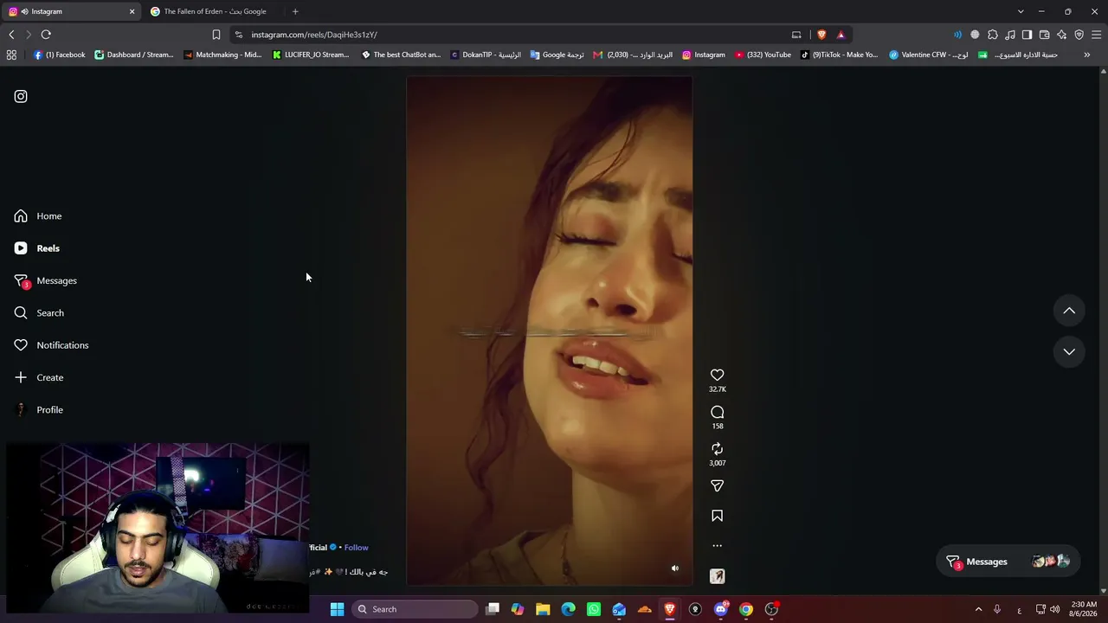Open the taskbar clock and date
The image size is (1108, 623).
(1084, 609)
